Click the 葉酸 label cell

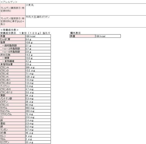click(13, 95)
